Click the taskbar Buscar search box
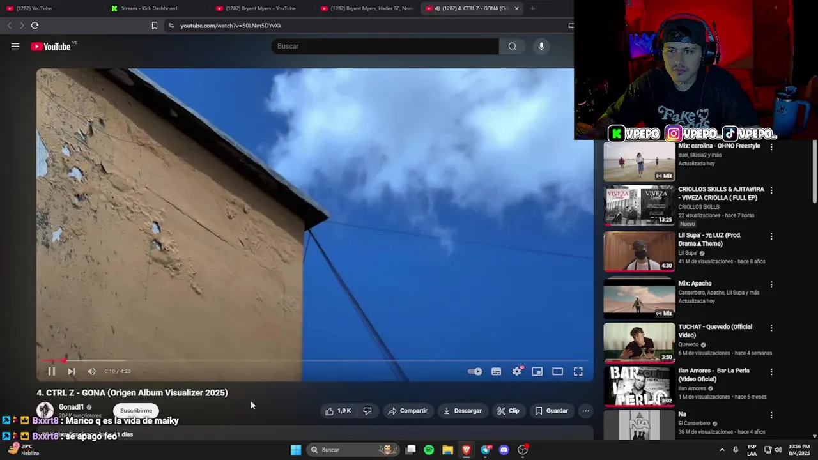818x460 pixels. point(352,450)
